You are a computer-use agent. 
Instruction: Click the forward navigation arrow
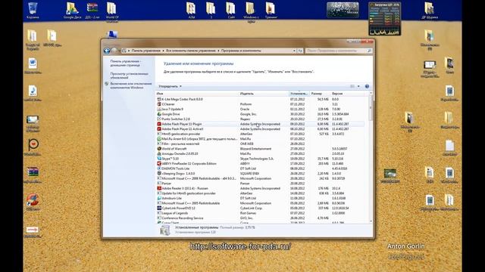tap(114, 51)
